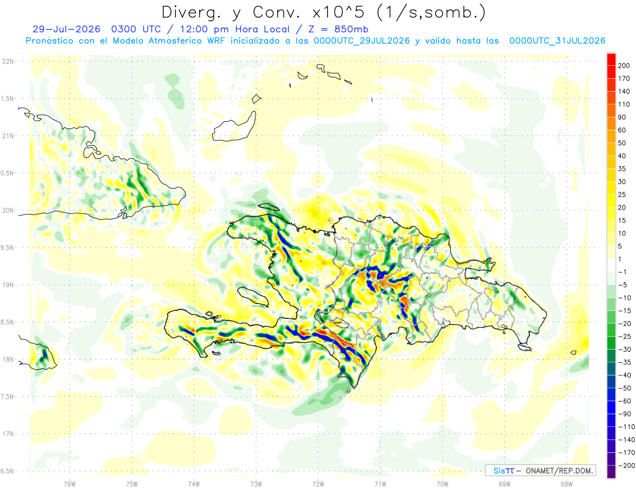The image size is (636, 491).
Task: Click the positive '200' colorbar value
Action: [624, 65]
